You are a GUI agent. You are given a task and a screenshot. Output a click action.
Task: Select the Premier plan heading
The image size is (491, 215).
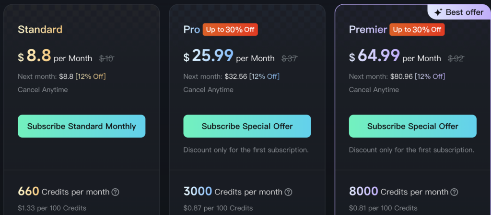click(368, 30)
